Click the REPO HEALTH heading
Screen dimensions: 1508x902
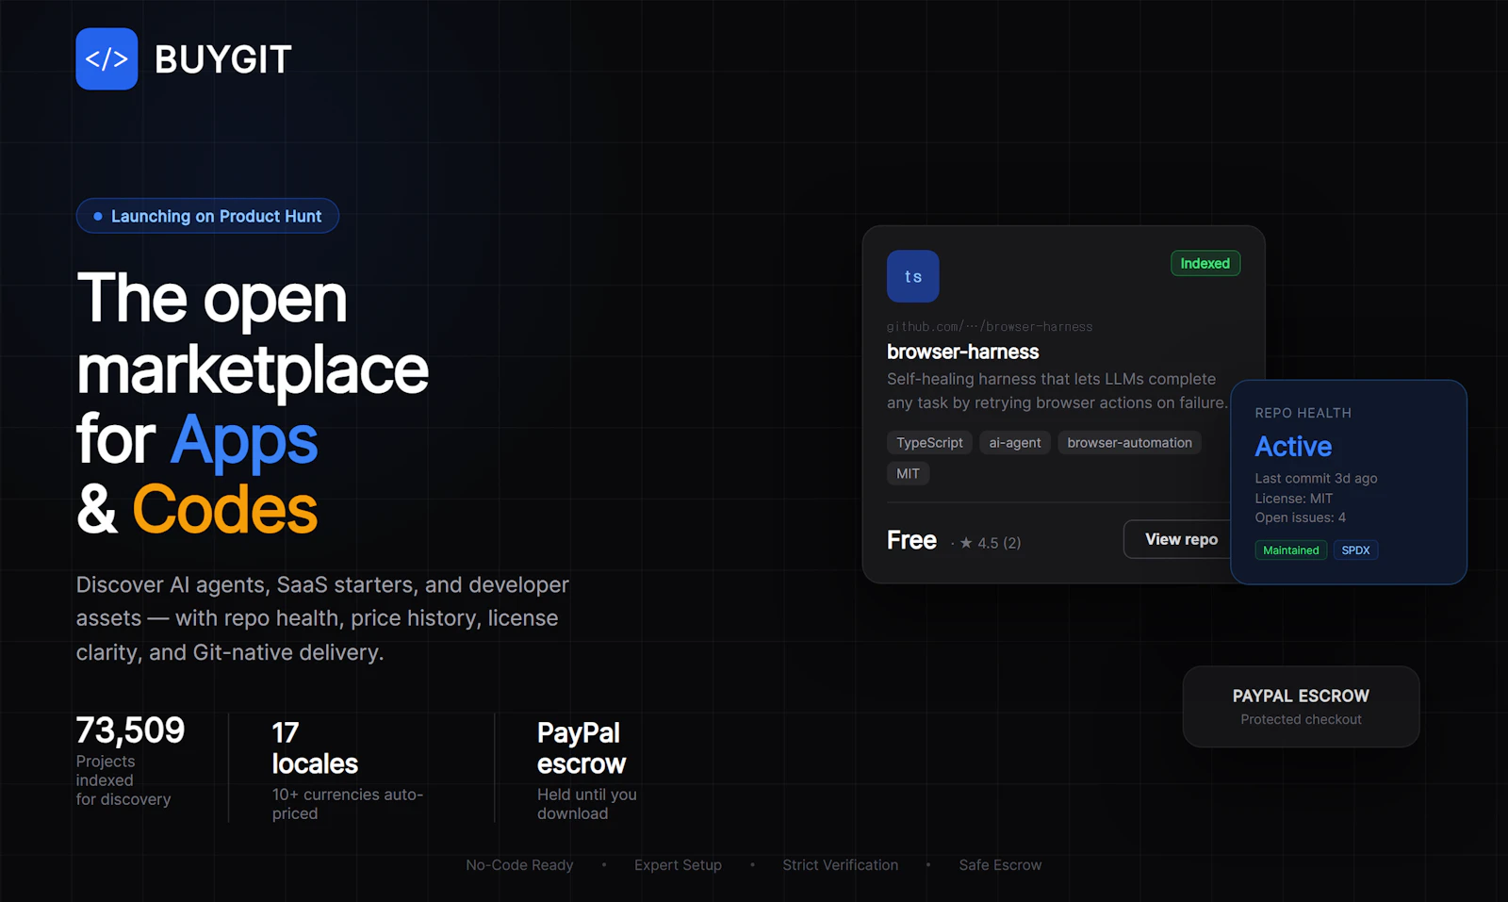click(x=1303, y=413)
